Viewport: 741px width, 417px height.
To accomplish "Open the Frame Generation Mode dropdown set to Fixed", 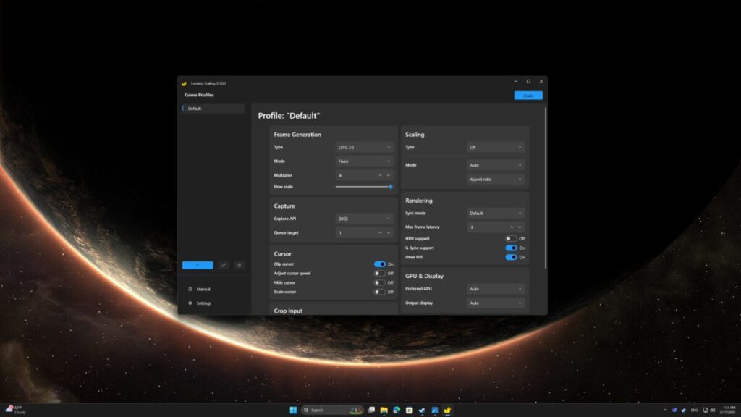I will point(364,161).
